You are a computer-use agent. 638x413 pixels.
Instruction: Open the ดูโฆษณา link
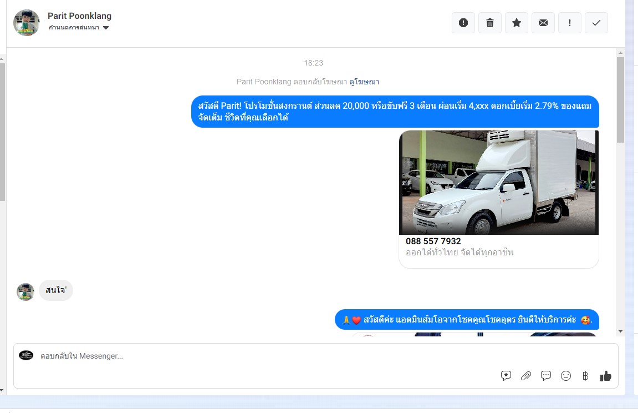click(364, 82)
